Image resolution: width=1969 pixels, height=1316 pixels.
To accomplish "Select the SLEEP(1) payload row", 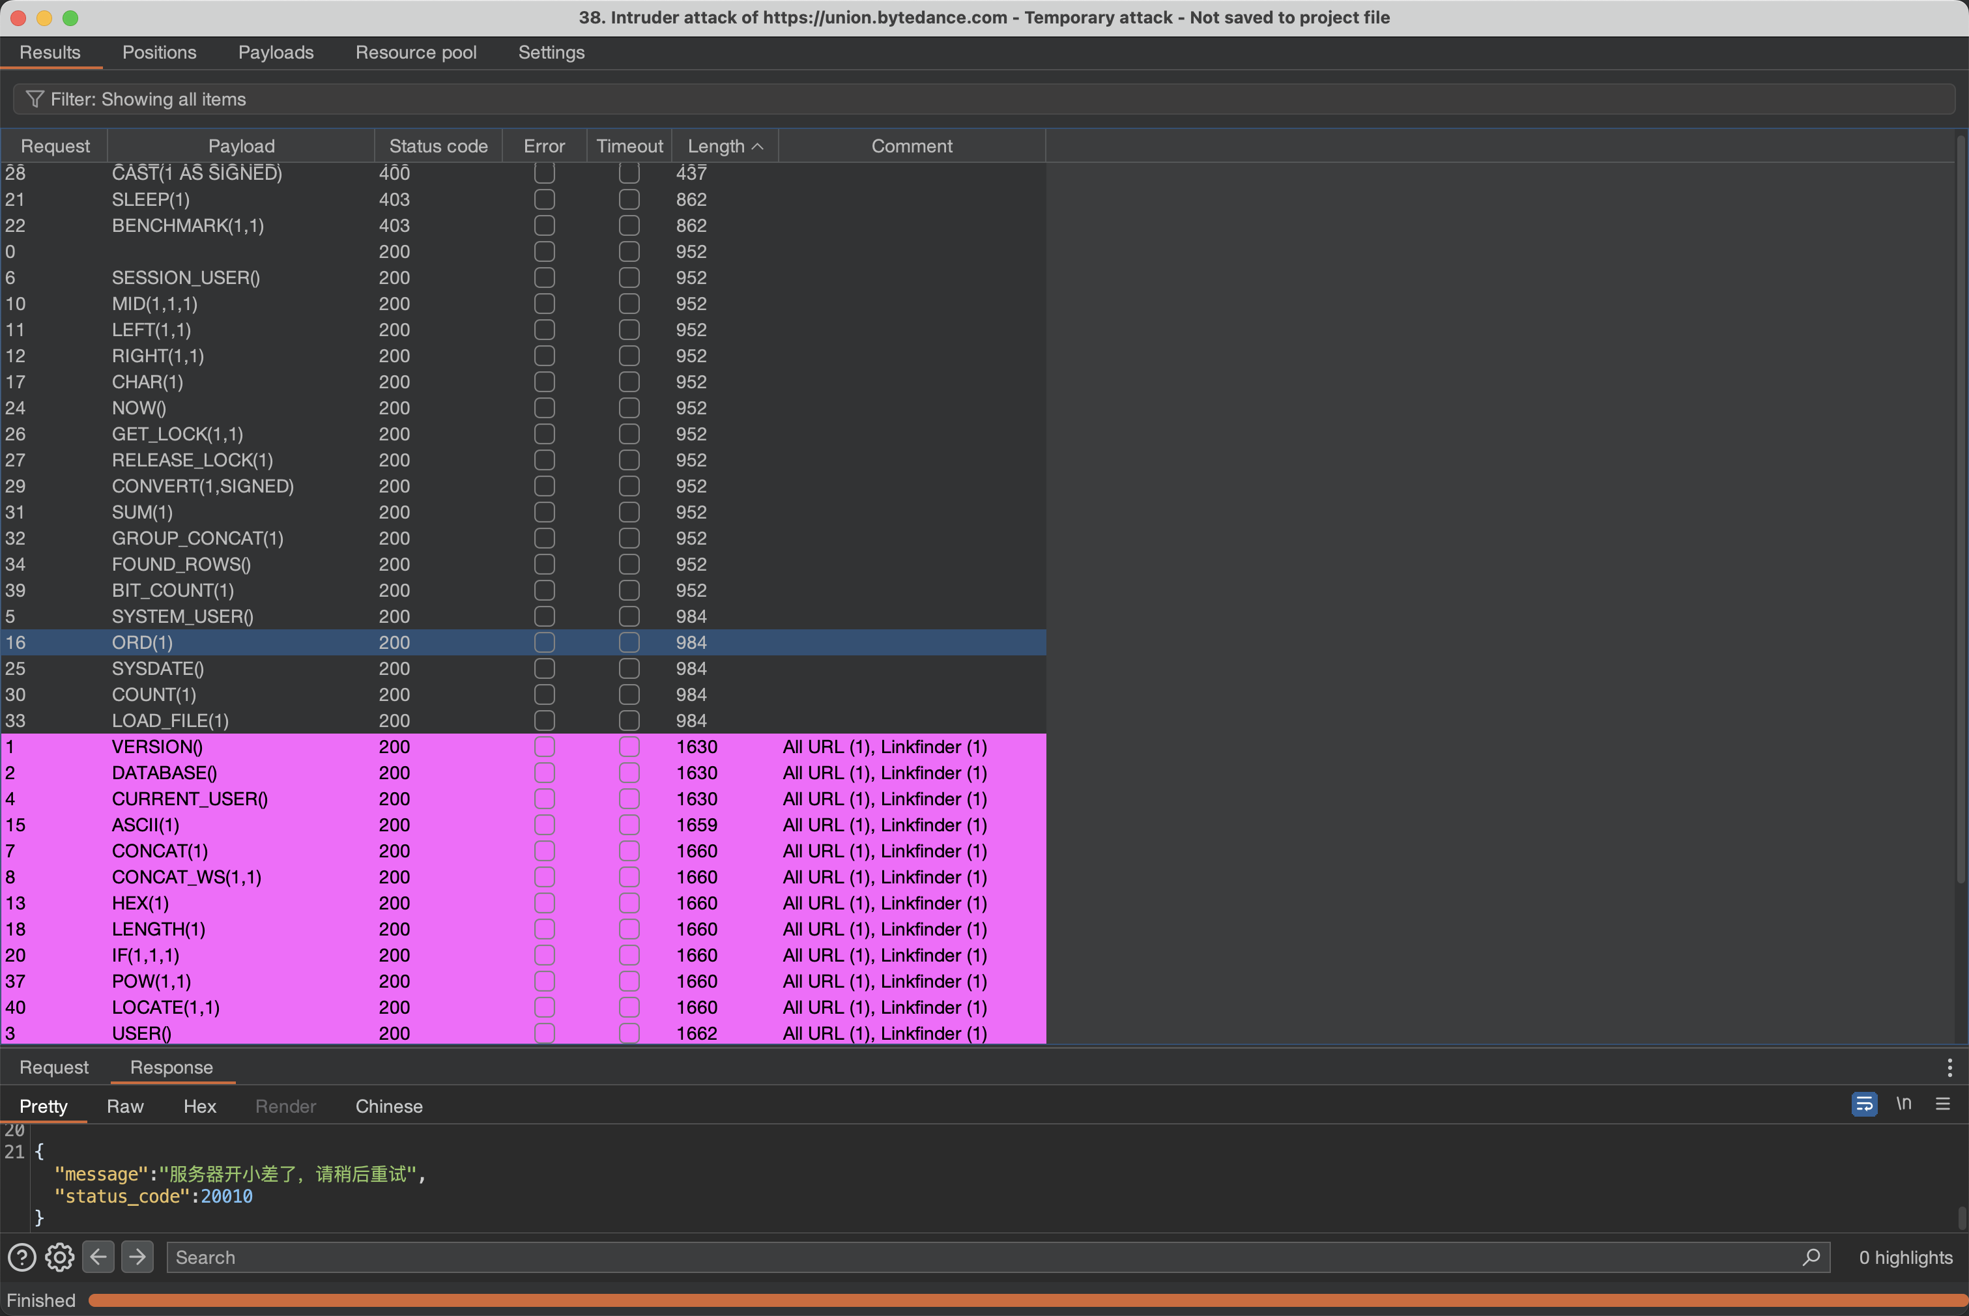I will (x=523, y=200).
